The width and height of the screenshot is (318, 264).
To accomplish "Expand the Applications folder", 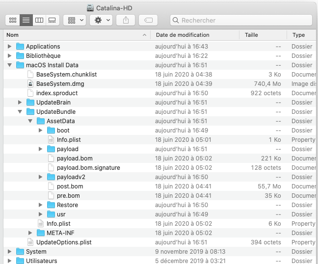I will [9, 47].
